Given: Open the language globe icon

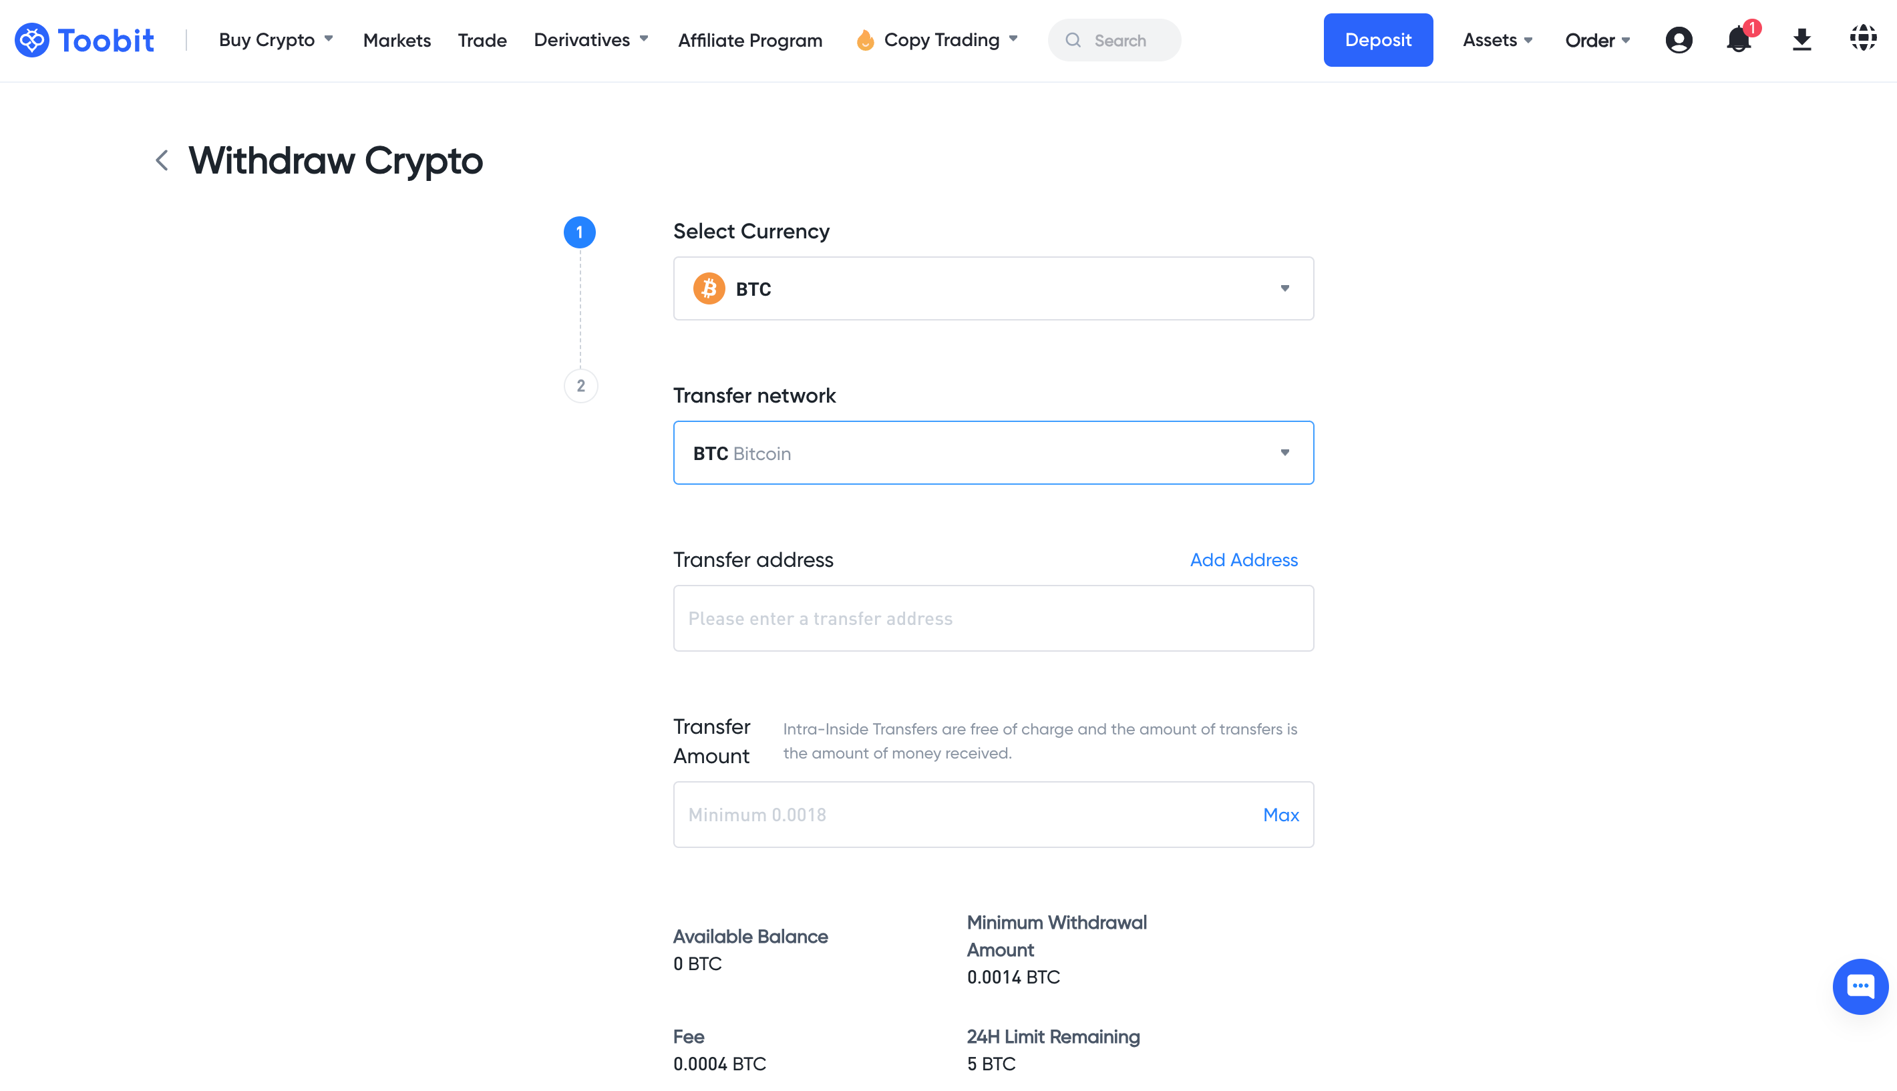Looking at the screenshot, I should tap(1862, 39).
